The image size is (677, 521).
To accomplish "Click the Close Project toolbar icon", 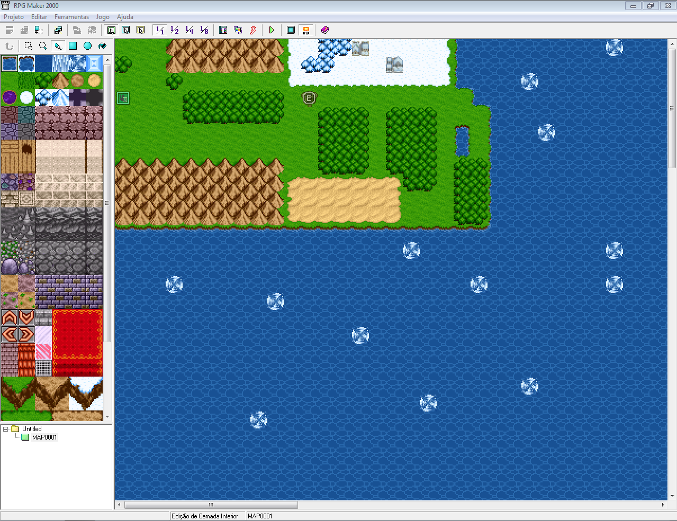I will pyautogui.click(x=39, y=30).
